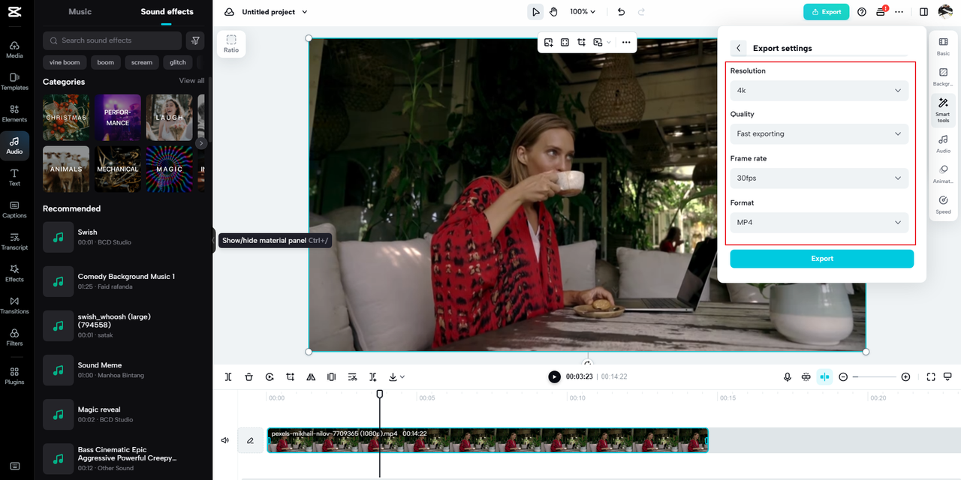Click the split clip tool in timeline
The width and height of the screenshot is (961, 480).
pos(228,377)
